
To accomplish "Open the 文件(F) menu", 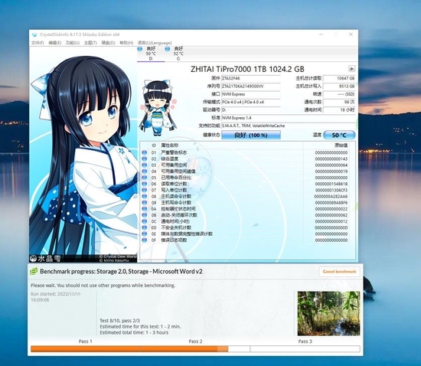I will 38,43.
